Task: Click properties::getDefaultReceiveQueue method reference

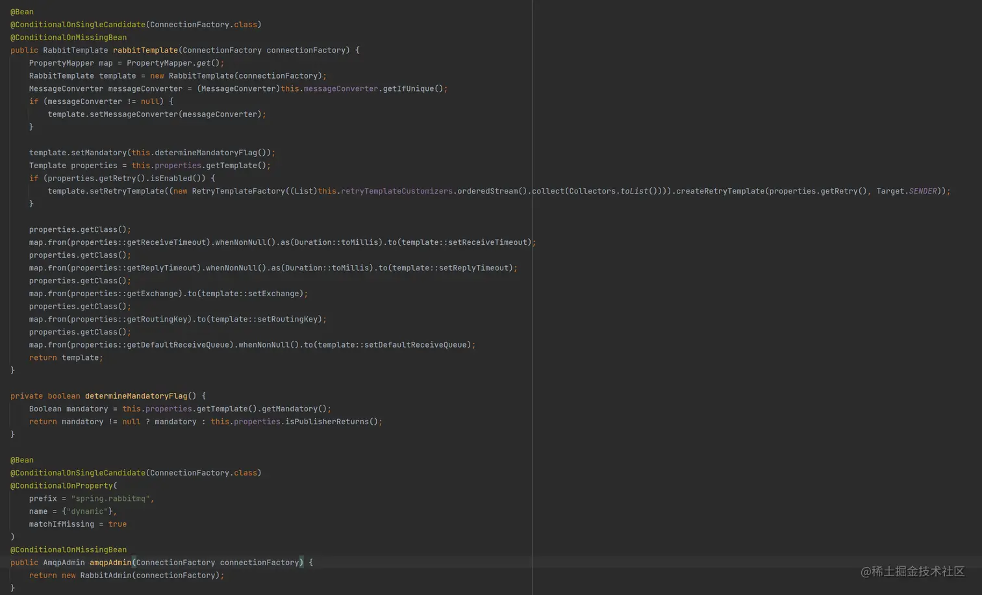Action: tap(150, 345)
